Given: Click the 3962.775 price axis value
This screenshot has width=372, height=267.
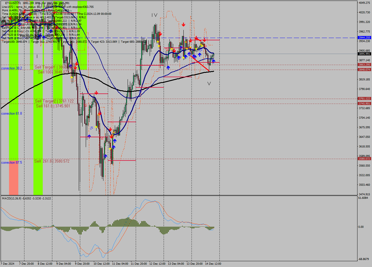Looking at the screenshot, I should tap(364, 31).
